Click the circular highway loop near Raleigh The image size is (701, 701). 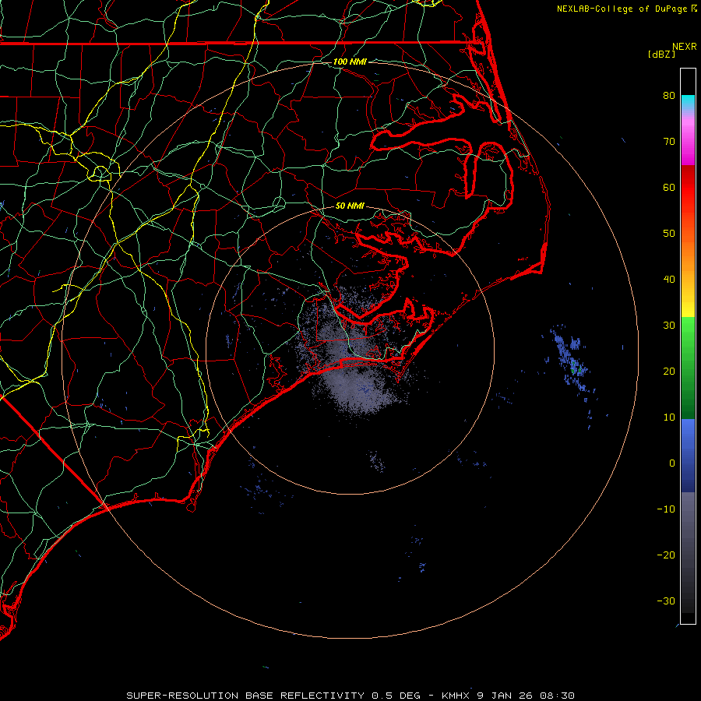coord(100,173)
